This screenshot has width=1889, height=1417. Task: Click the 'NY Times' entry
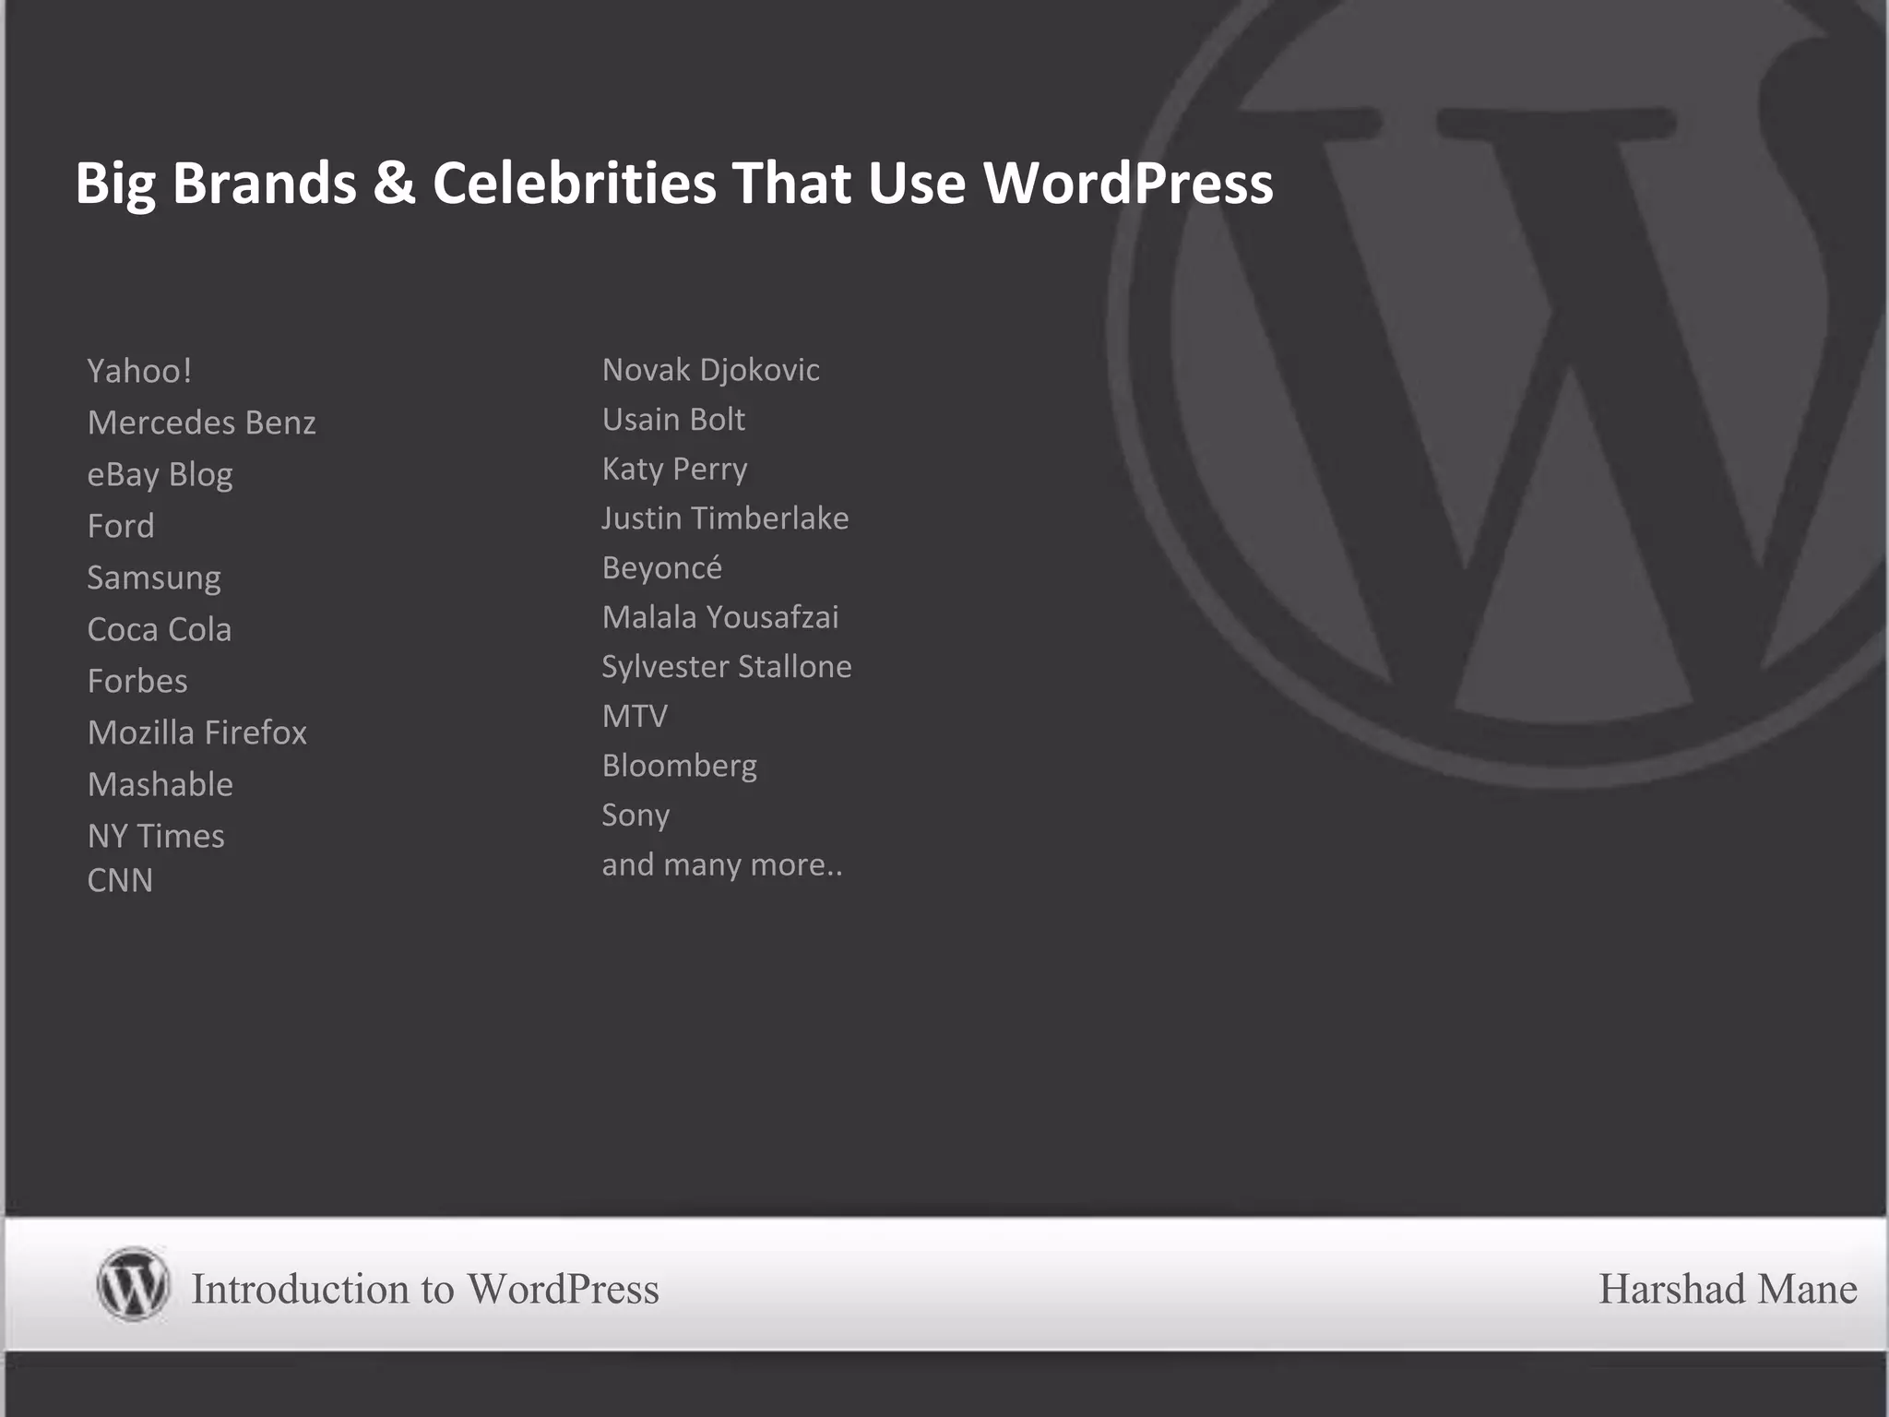point(156,836)
